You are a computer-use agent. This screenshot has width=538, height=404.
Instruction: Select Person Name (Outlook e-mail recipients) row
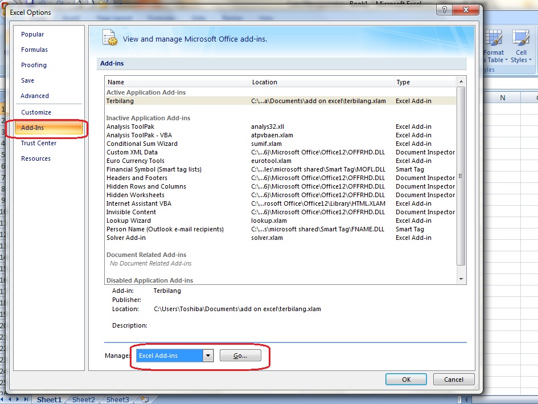(x=280, y=229)
